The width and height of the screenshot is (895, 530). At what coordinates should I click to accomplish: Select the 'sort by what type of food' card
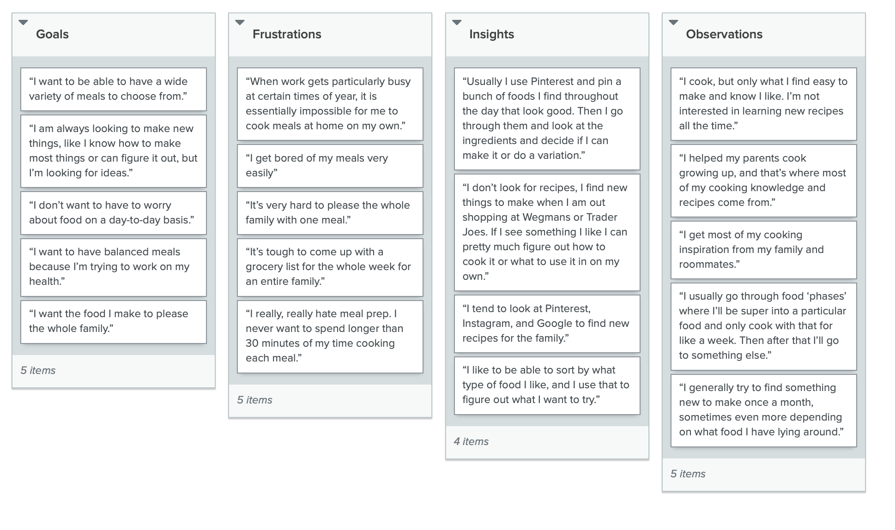tap(547, 385)
